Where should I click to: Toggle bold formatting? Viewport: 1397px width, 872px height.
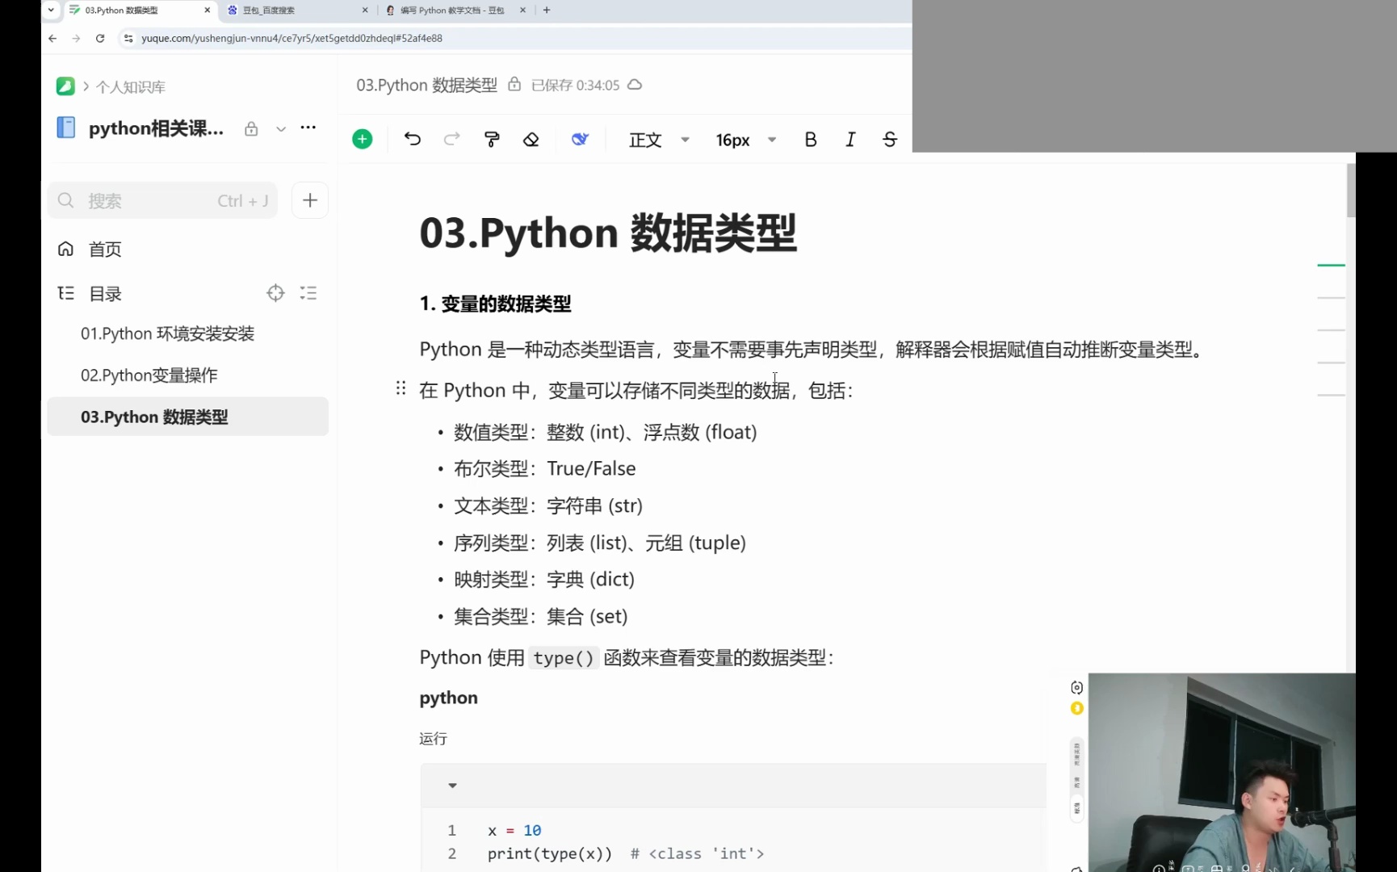coord(811,140)
